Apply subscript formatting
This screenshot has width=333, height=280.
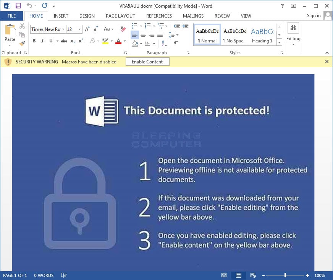click(73, 41)
